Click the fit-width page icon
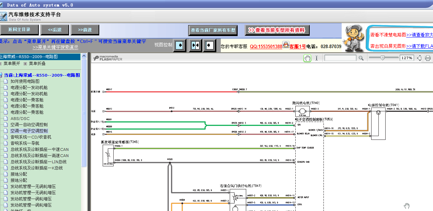This screenshot has width=433, height=211. click(419, 58)
